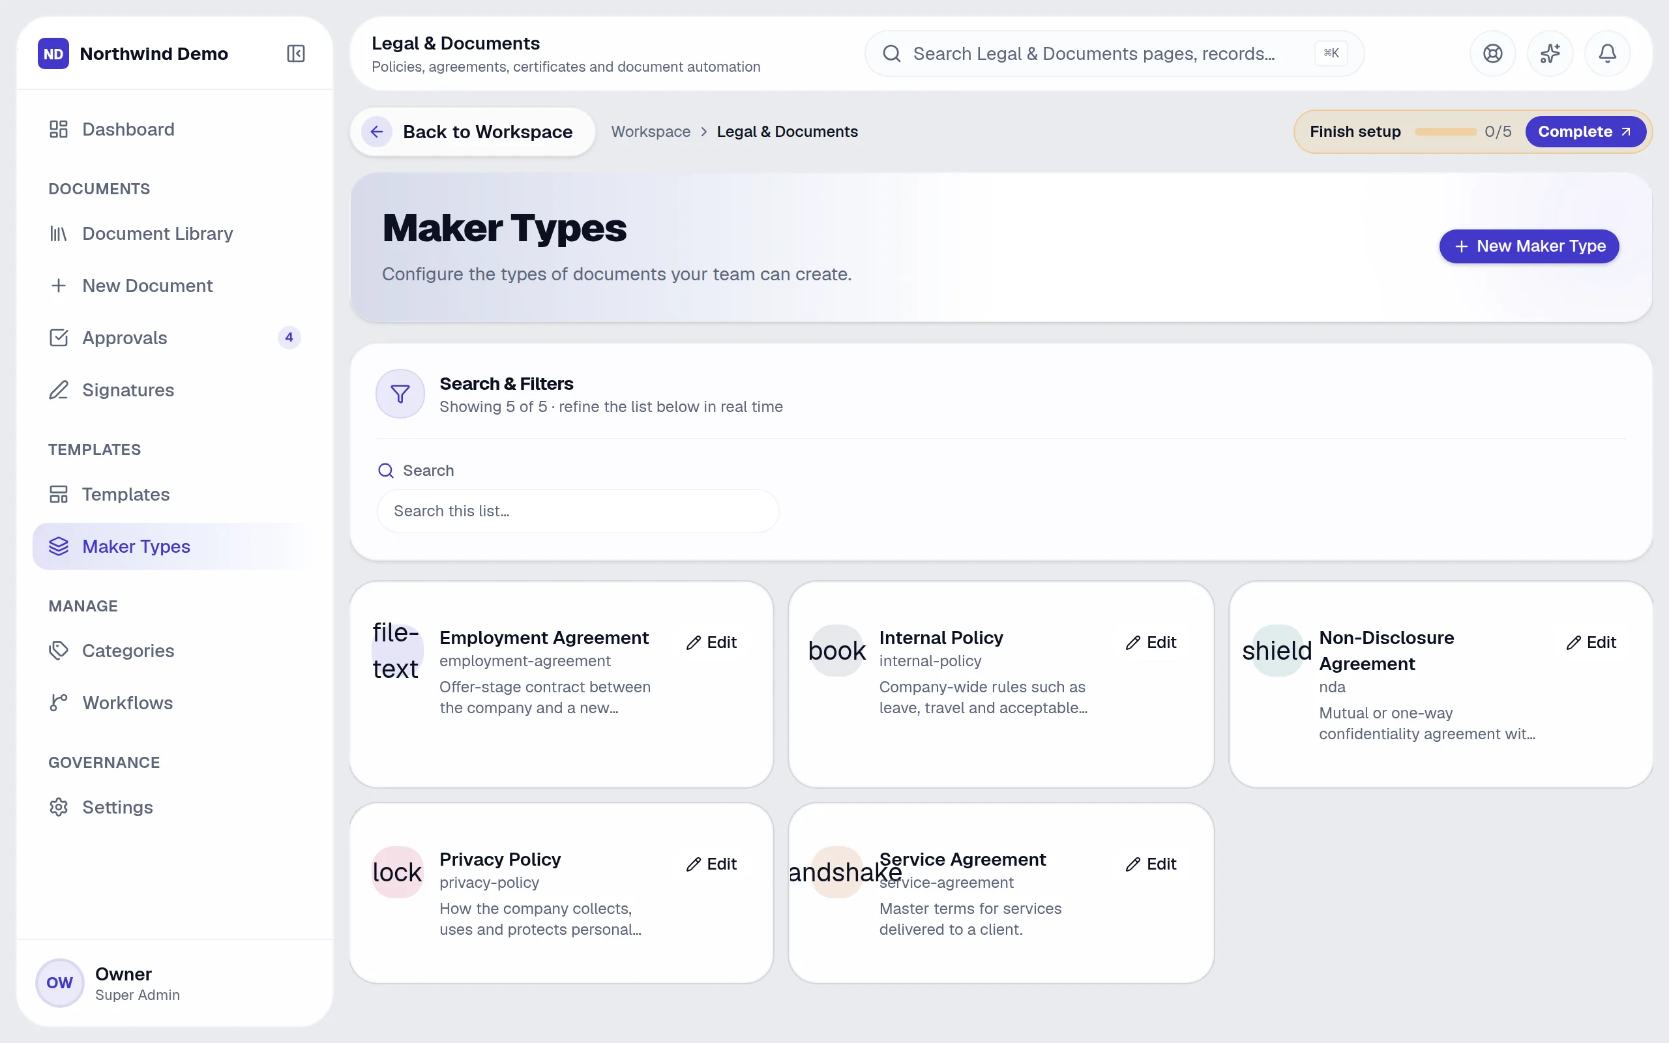The width and height of the screenshot is (1669, 1043).
Task: Open Workflows in the sidebar
Action: pos(174,703)
